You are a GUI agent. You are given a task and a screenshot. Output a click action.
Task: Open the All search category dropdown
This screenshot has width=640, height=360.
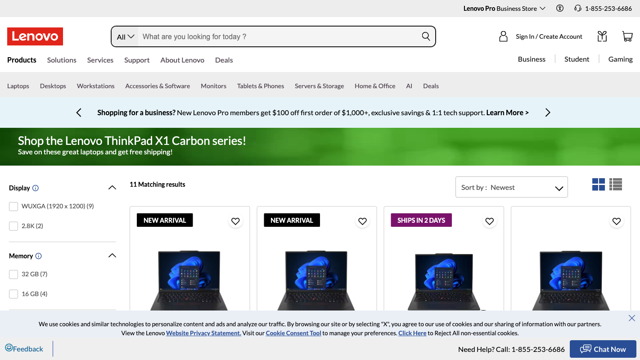tap(126, 36)
